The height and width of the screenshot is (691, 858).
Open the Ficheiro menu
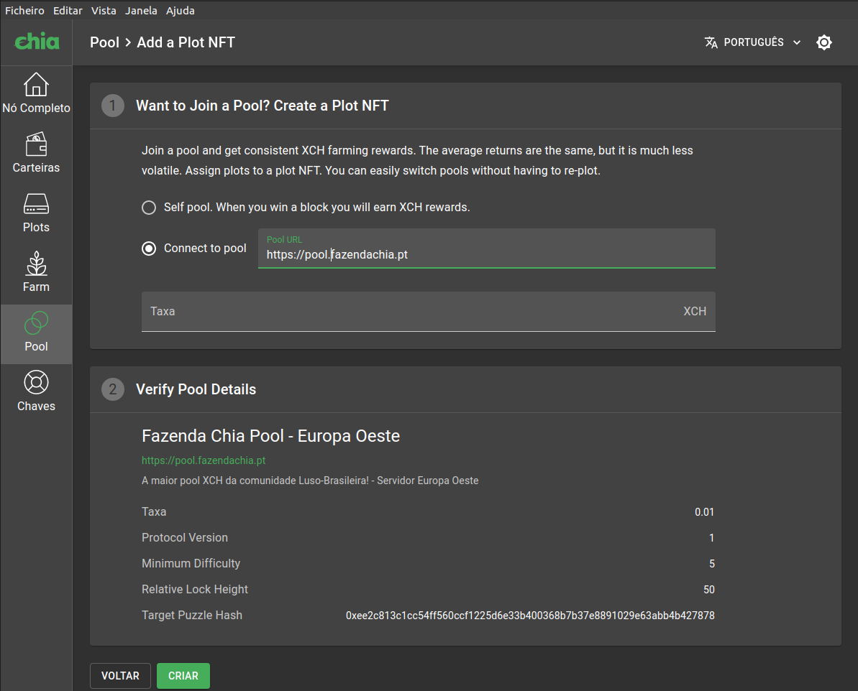click(24, 10)
